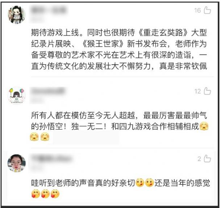Tap the first heart-holding emoji
221x208 pixels.
(36, 194)
